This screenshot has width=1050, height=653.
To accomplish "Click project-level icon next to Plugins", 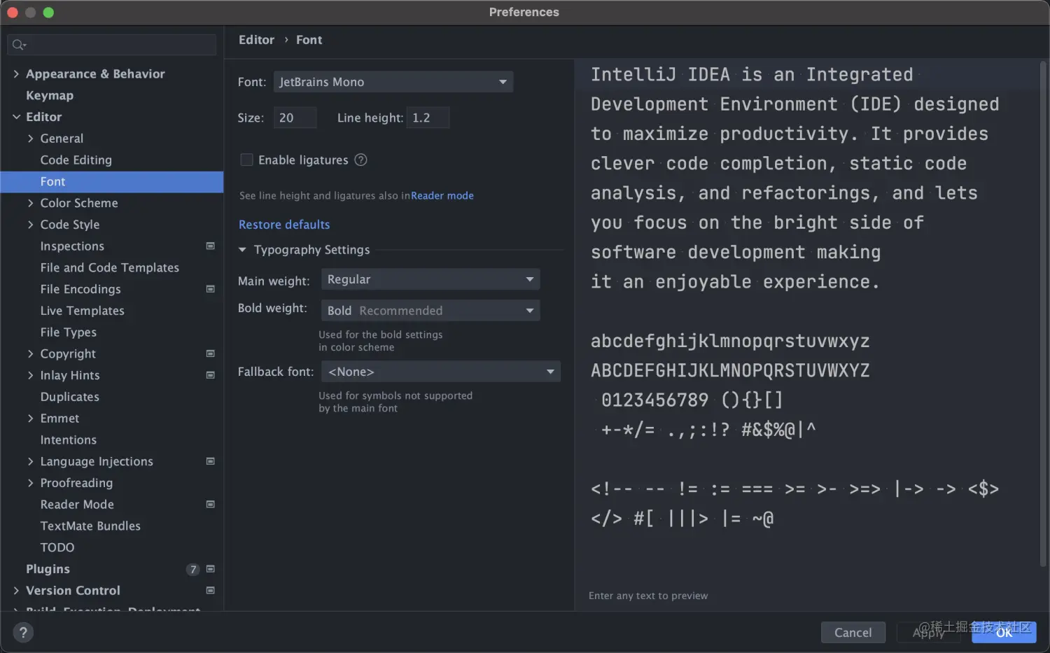I will (x=210, y=569).
